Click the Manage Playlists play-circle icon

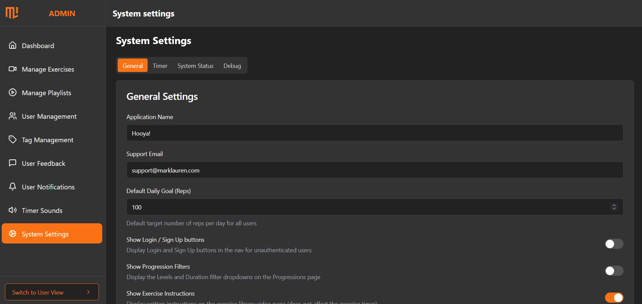tap(12, 92)
